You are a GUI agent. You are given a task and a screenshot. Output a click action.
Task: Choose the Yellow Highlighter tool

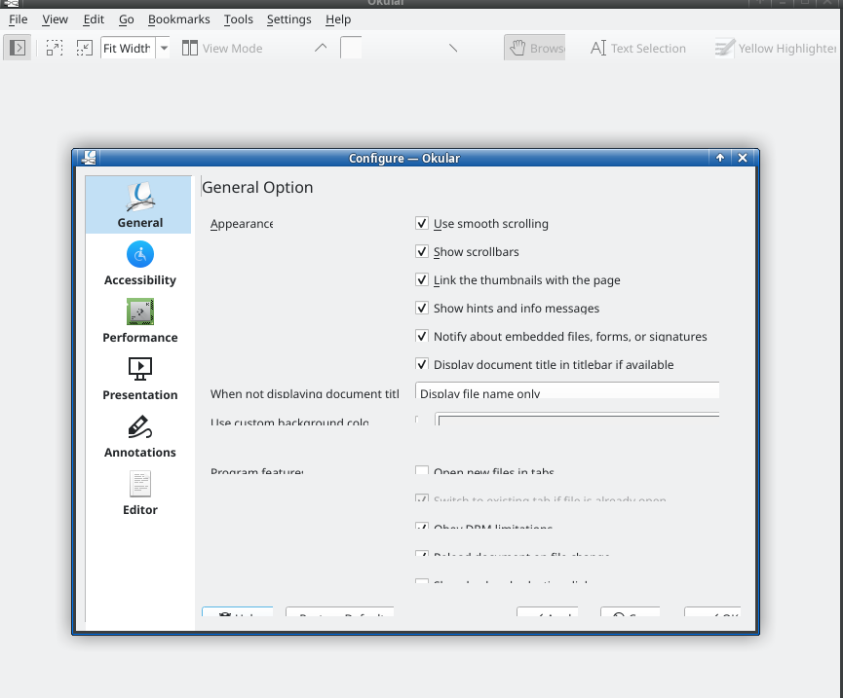(x=775, y=48)
